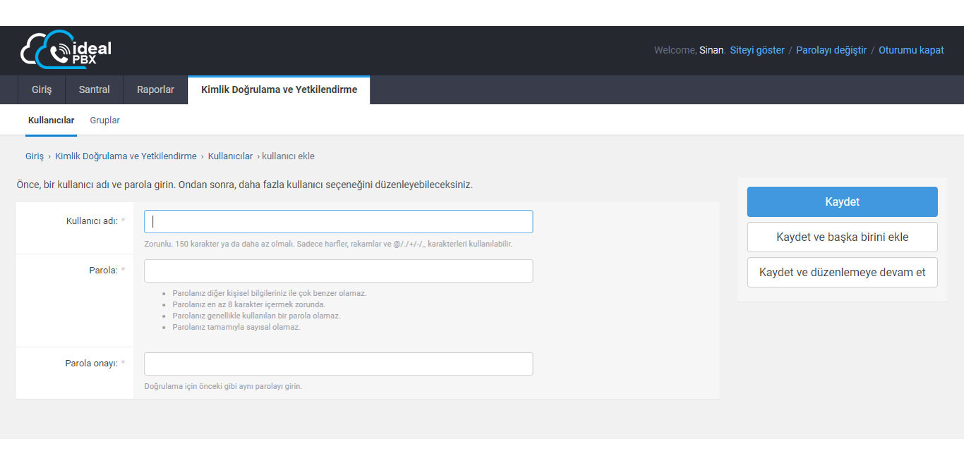Select the Raporlar tab

(155, 89)
